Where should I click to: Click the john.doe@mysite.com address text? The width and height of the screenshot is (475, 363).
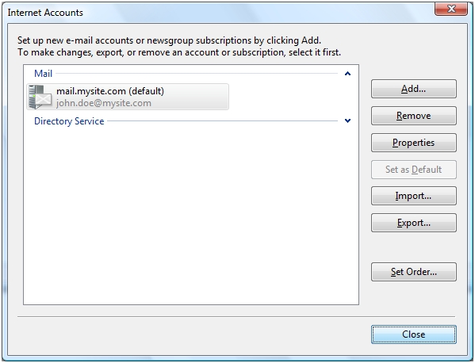point(104,103)
